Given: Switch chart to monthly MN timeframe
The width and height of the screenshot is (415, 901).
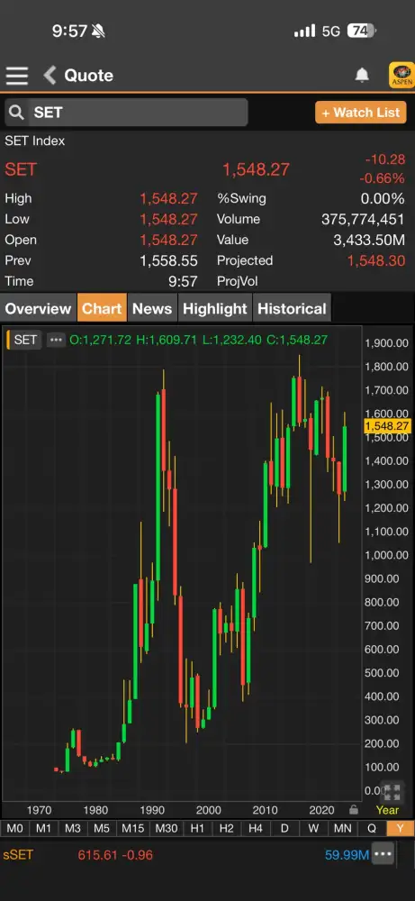Looking at the screenshot, I should 343,828.
